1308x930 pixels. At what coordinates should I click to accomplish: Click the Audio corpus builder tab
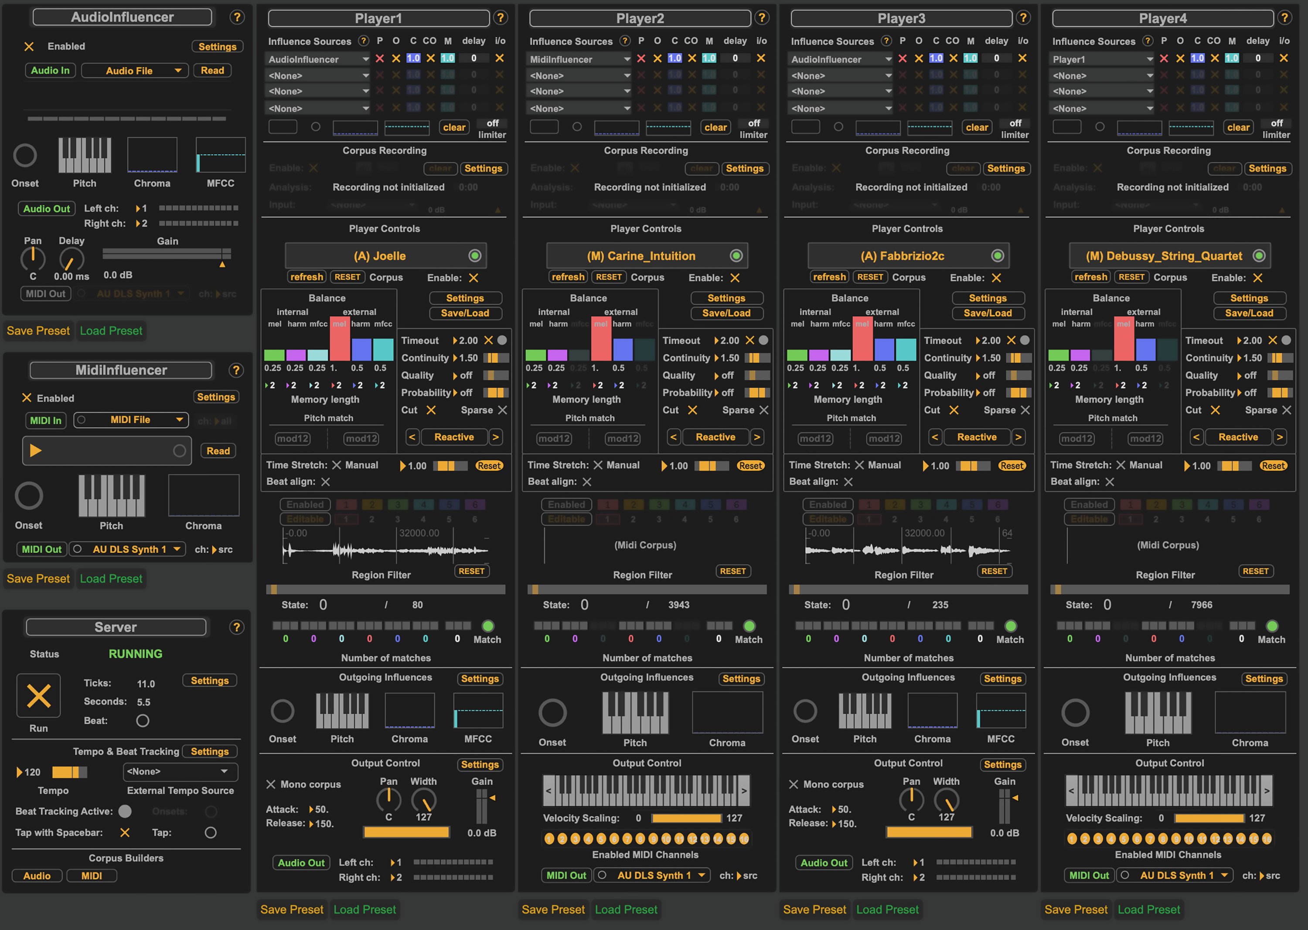[37, 875]
